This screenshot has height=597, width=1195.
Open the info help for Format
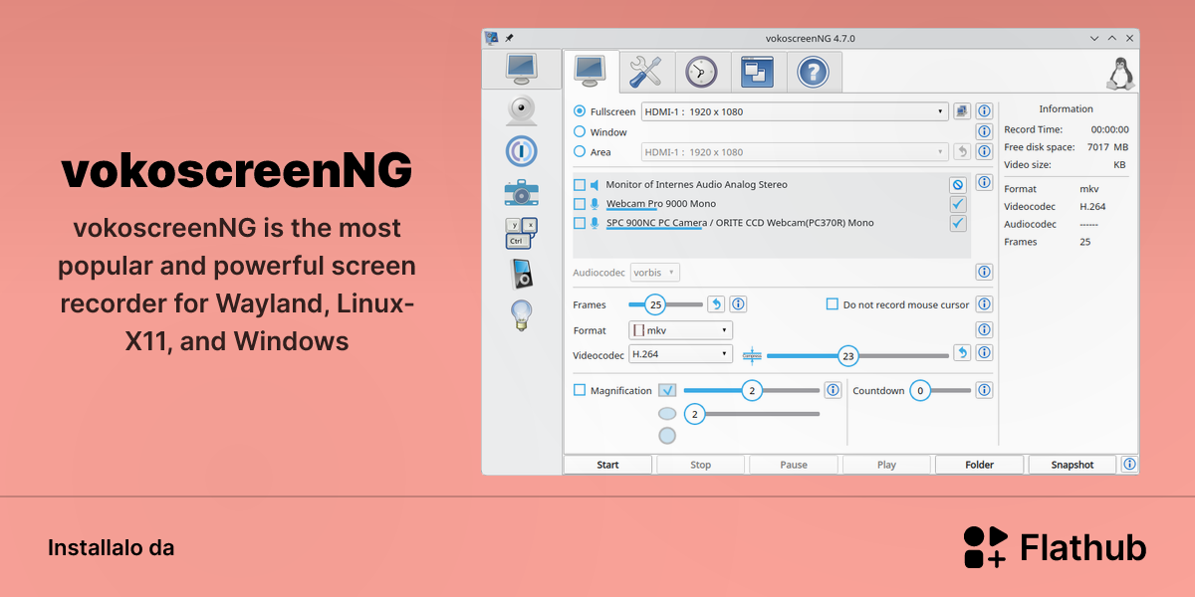[984, 329]
